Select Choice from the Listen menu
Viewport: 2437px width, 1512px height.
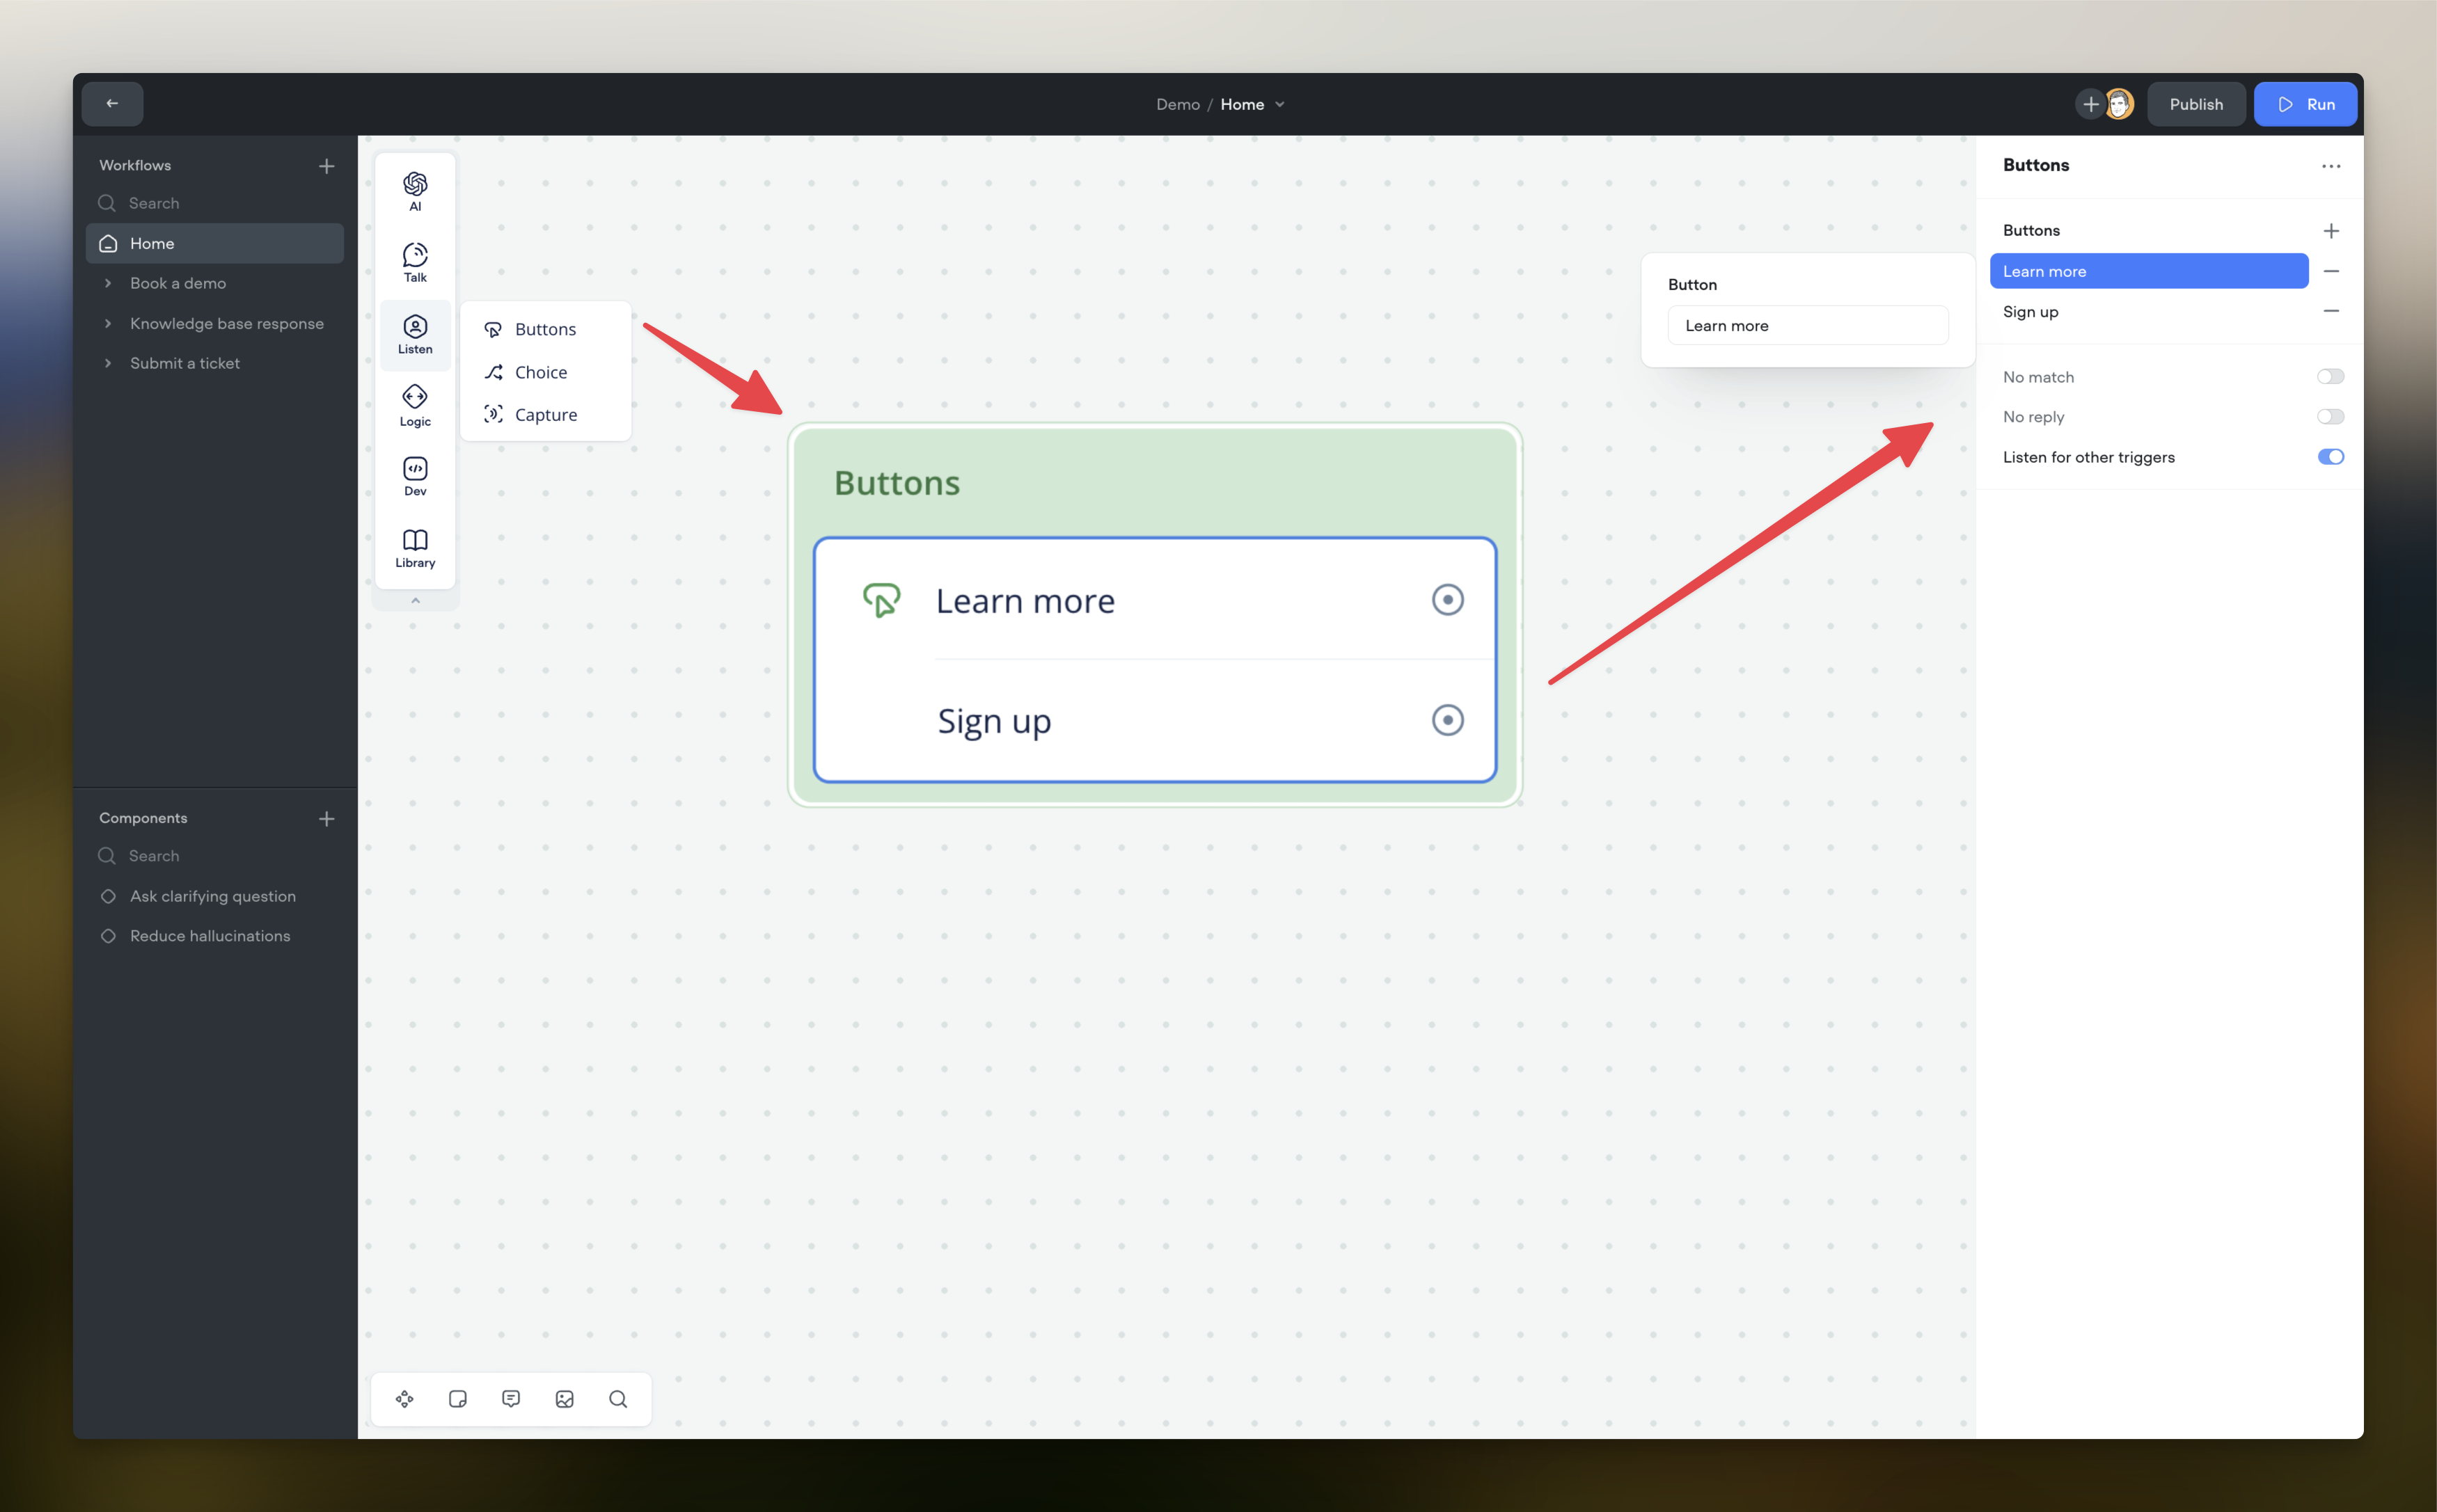[540, 371]
